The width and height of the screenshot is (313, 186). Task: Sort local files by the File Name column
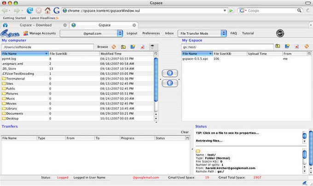(25, 54)
